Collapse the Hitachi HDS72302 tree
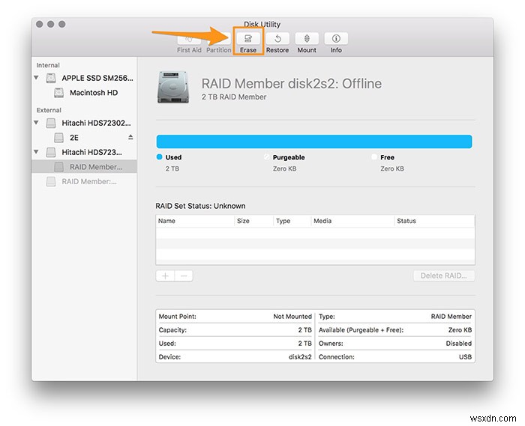The image size is (525, 426). point(36,123)
